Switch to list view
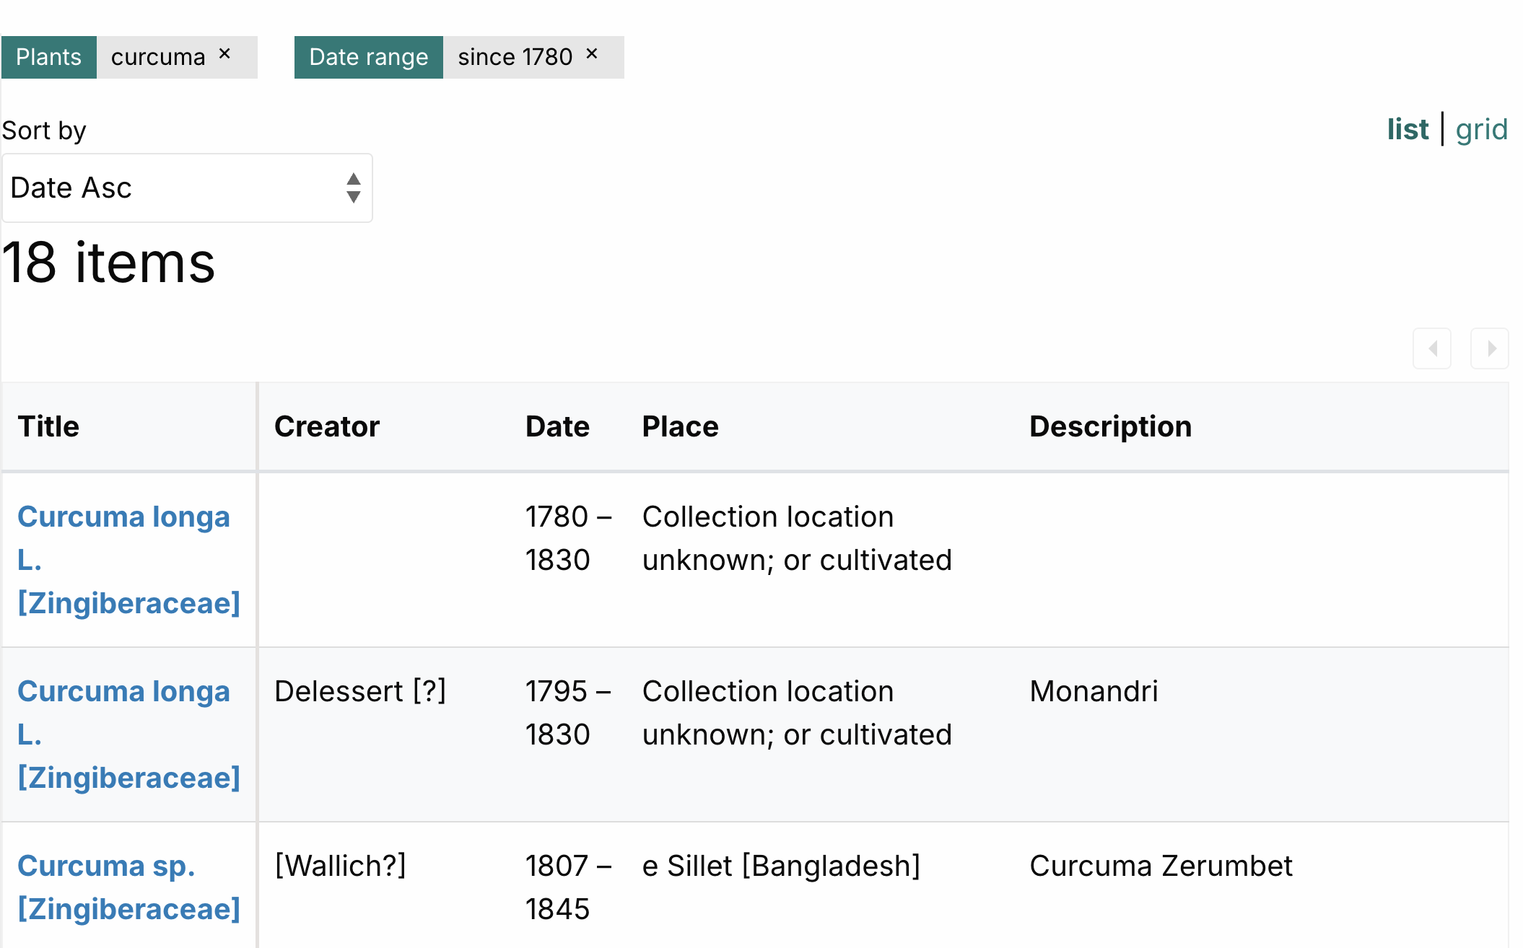Viewport: 1523px width, 948px height. [1408, 130]
